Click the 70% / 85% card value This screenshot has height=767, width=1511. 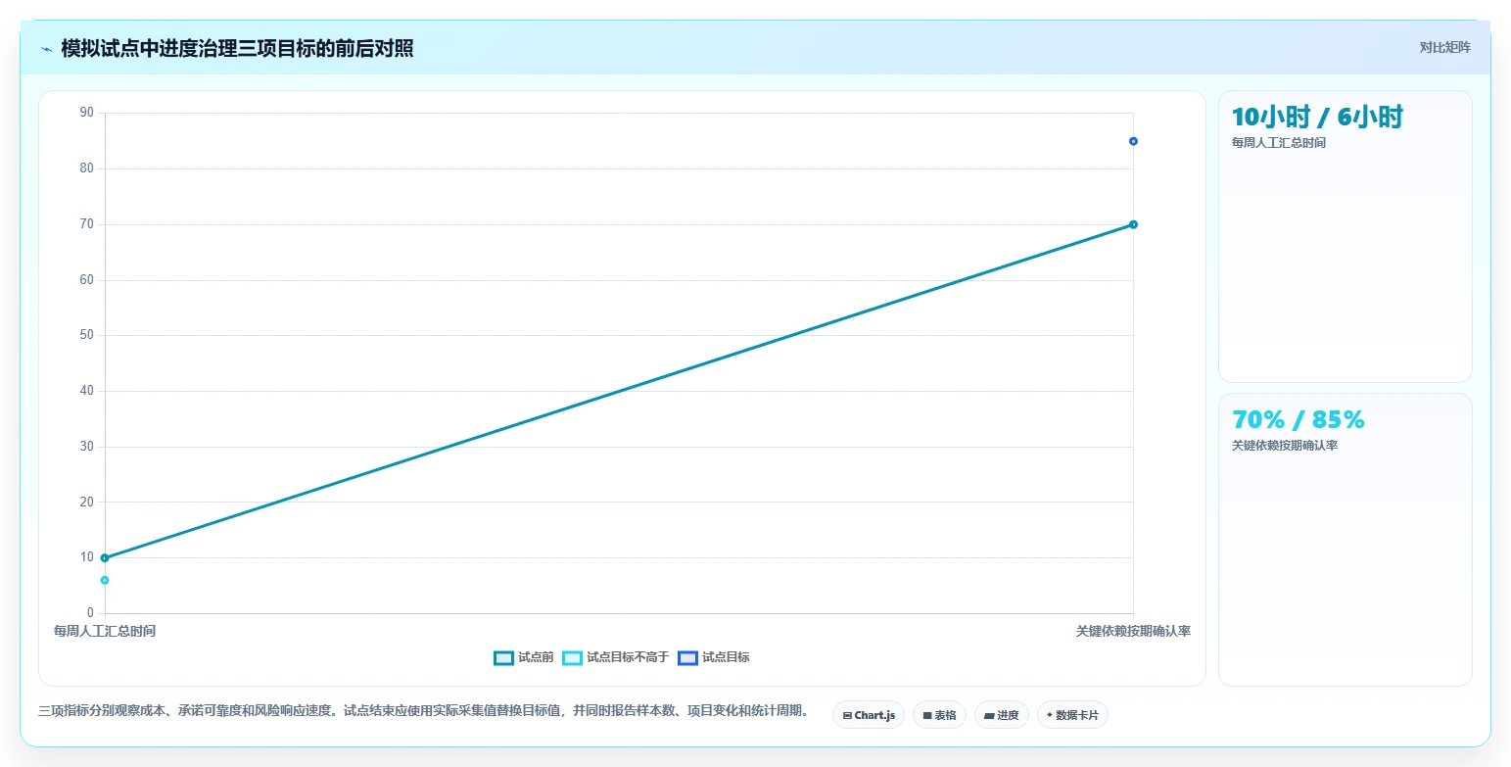(x=1298, y=419)
